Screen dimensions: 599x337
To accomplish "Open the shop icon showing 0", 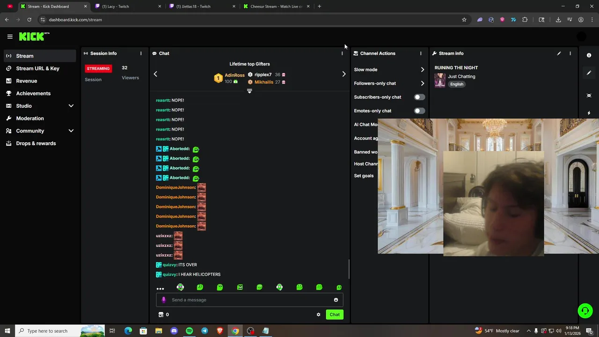I will coord(164,315).
